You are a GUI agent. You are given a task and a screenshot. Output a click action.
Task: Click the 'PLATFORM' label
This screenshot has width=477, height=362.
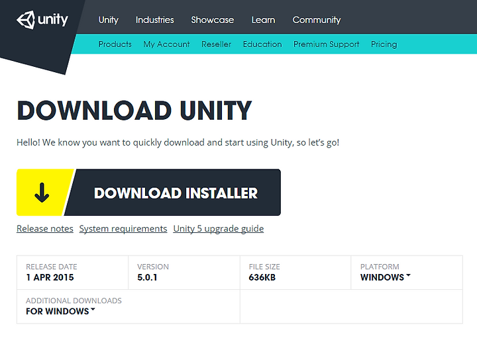[x=380, y=267]
